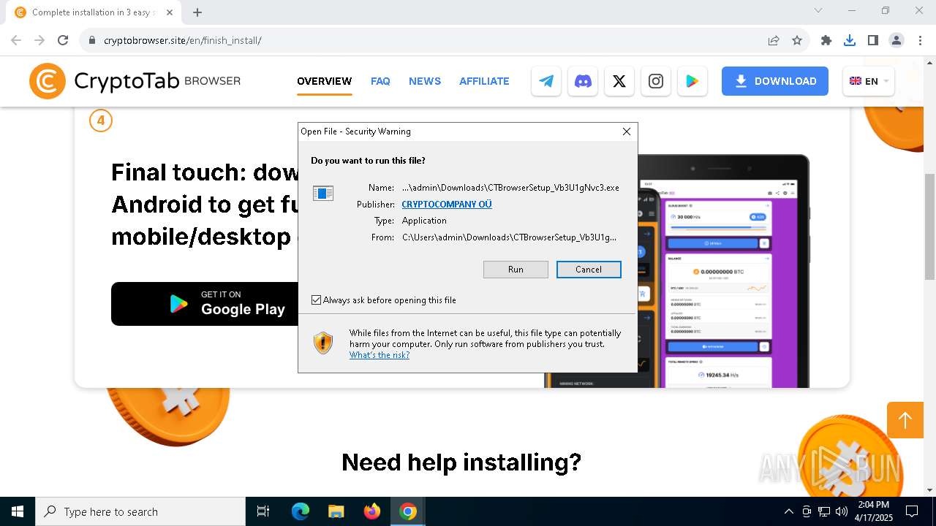
Task: Share this page via the address bar icon
Action: tap(774, 40)
